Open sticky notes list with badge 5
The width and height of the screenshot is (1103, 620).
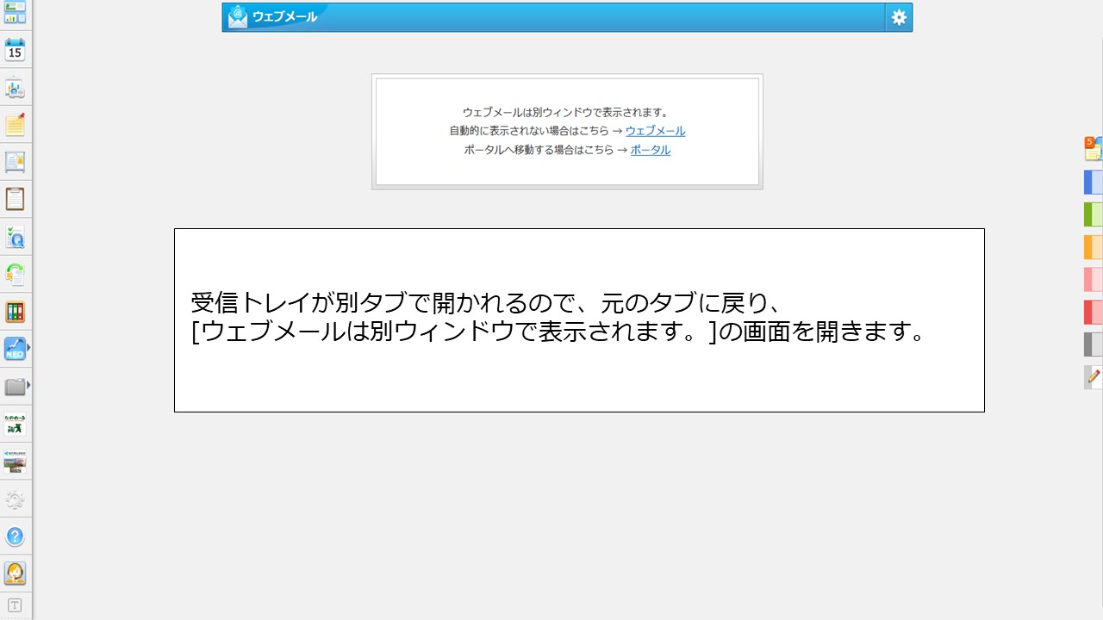(1093, 149)
